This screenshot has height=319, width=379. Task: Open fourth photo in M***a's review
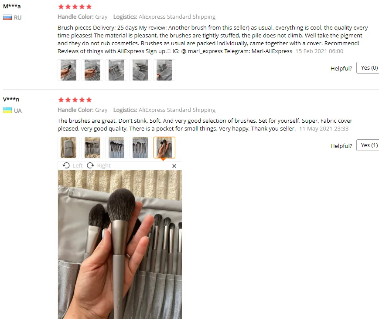[x=140, y=70]
